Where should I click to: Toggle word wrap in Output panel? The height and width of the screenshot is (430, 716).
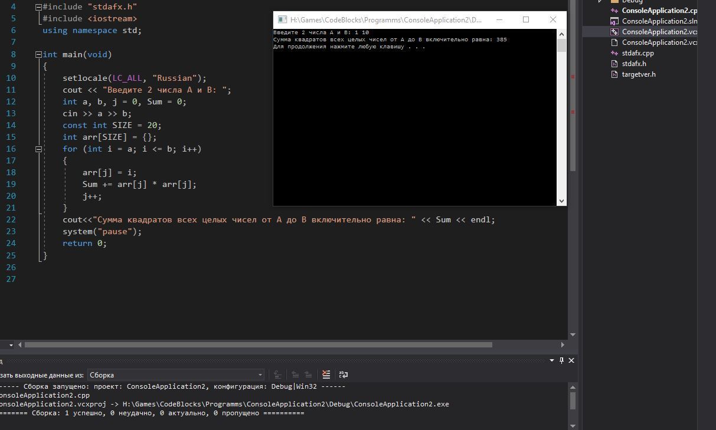pyautogui.click(x=343, y=375)
